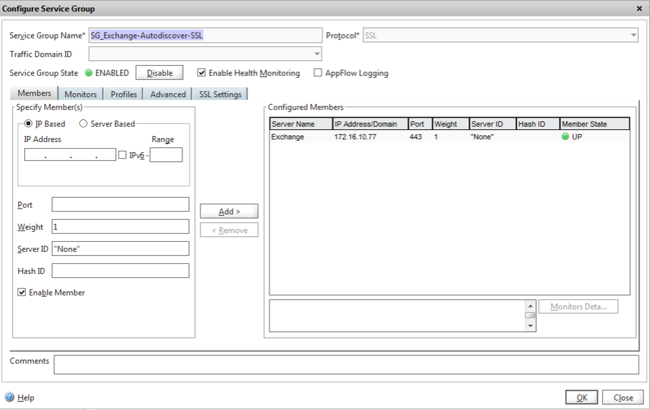Tick the IPv6 checkbox

click(122, 155)
